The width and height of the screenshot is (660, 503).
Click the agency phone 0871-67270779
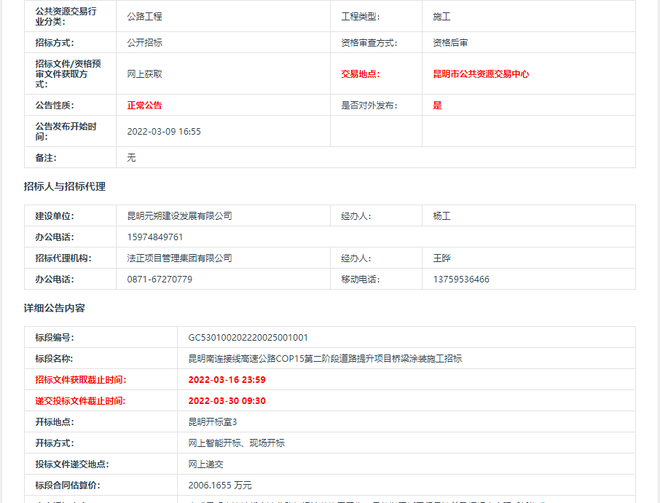click(x=160, y=280)
